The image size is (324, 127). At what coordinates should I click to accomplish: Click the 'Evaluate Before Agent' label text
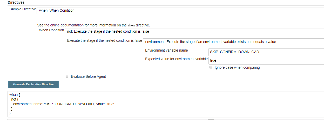[x=88, y=76]
